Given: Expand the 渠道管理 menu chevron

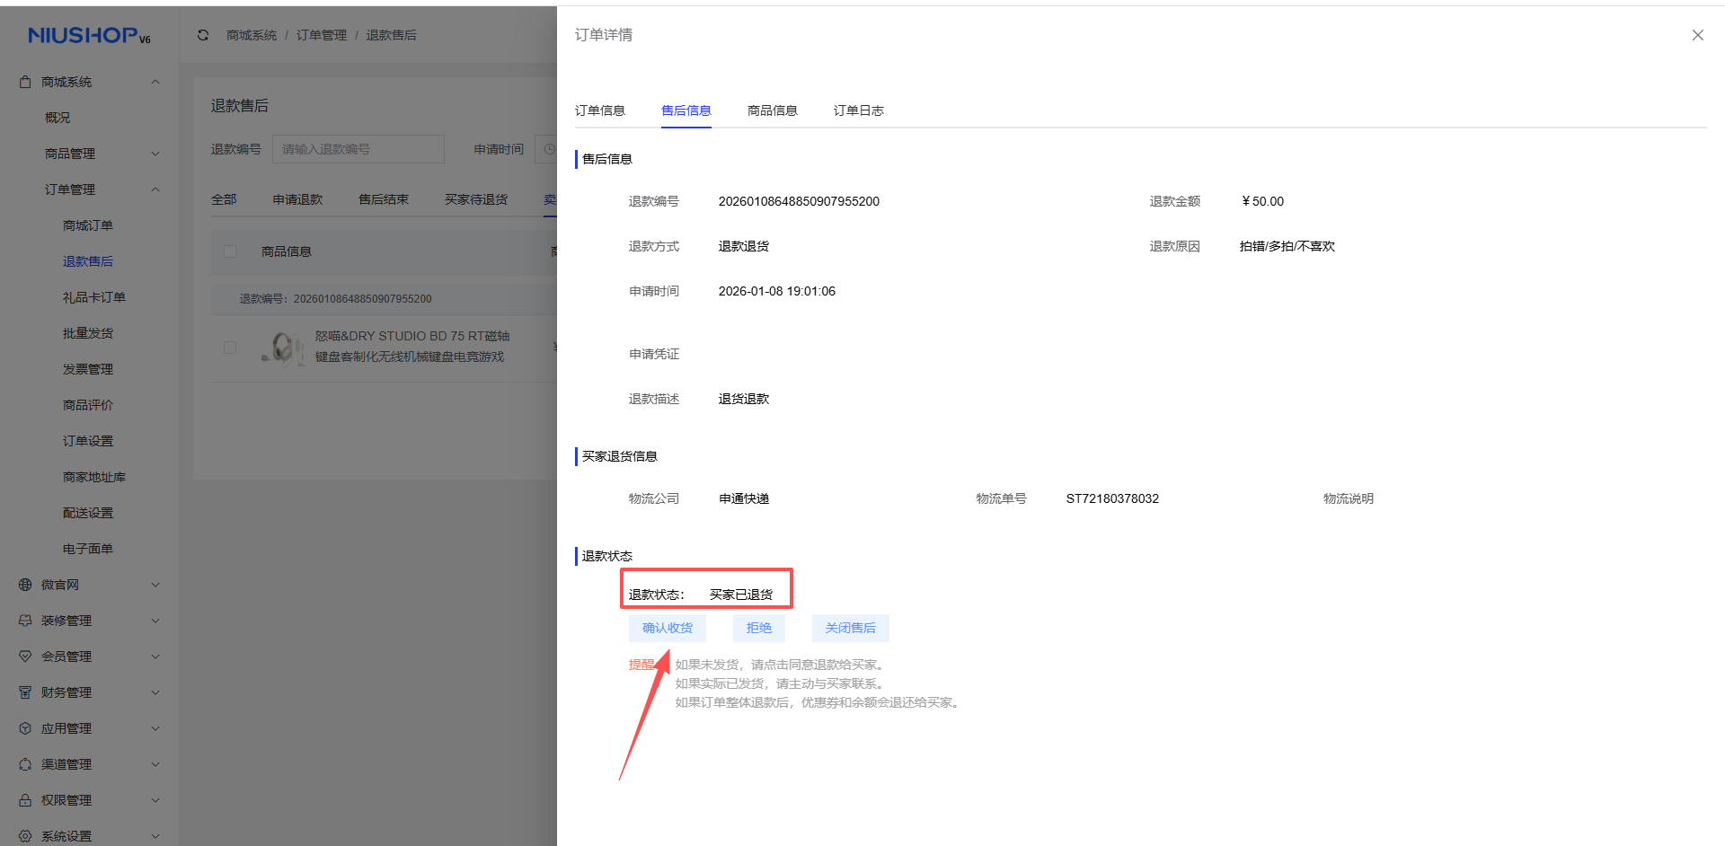Looking at the screenshot, I should coord(155,764).
